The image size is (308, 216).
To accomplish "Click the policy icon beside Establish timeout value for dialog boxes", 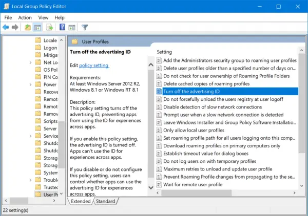I will point(159,154).
